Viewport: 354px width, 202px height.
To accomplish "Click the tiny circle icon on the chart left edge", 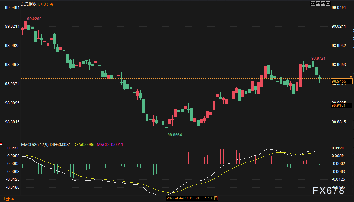I will 1,143.
